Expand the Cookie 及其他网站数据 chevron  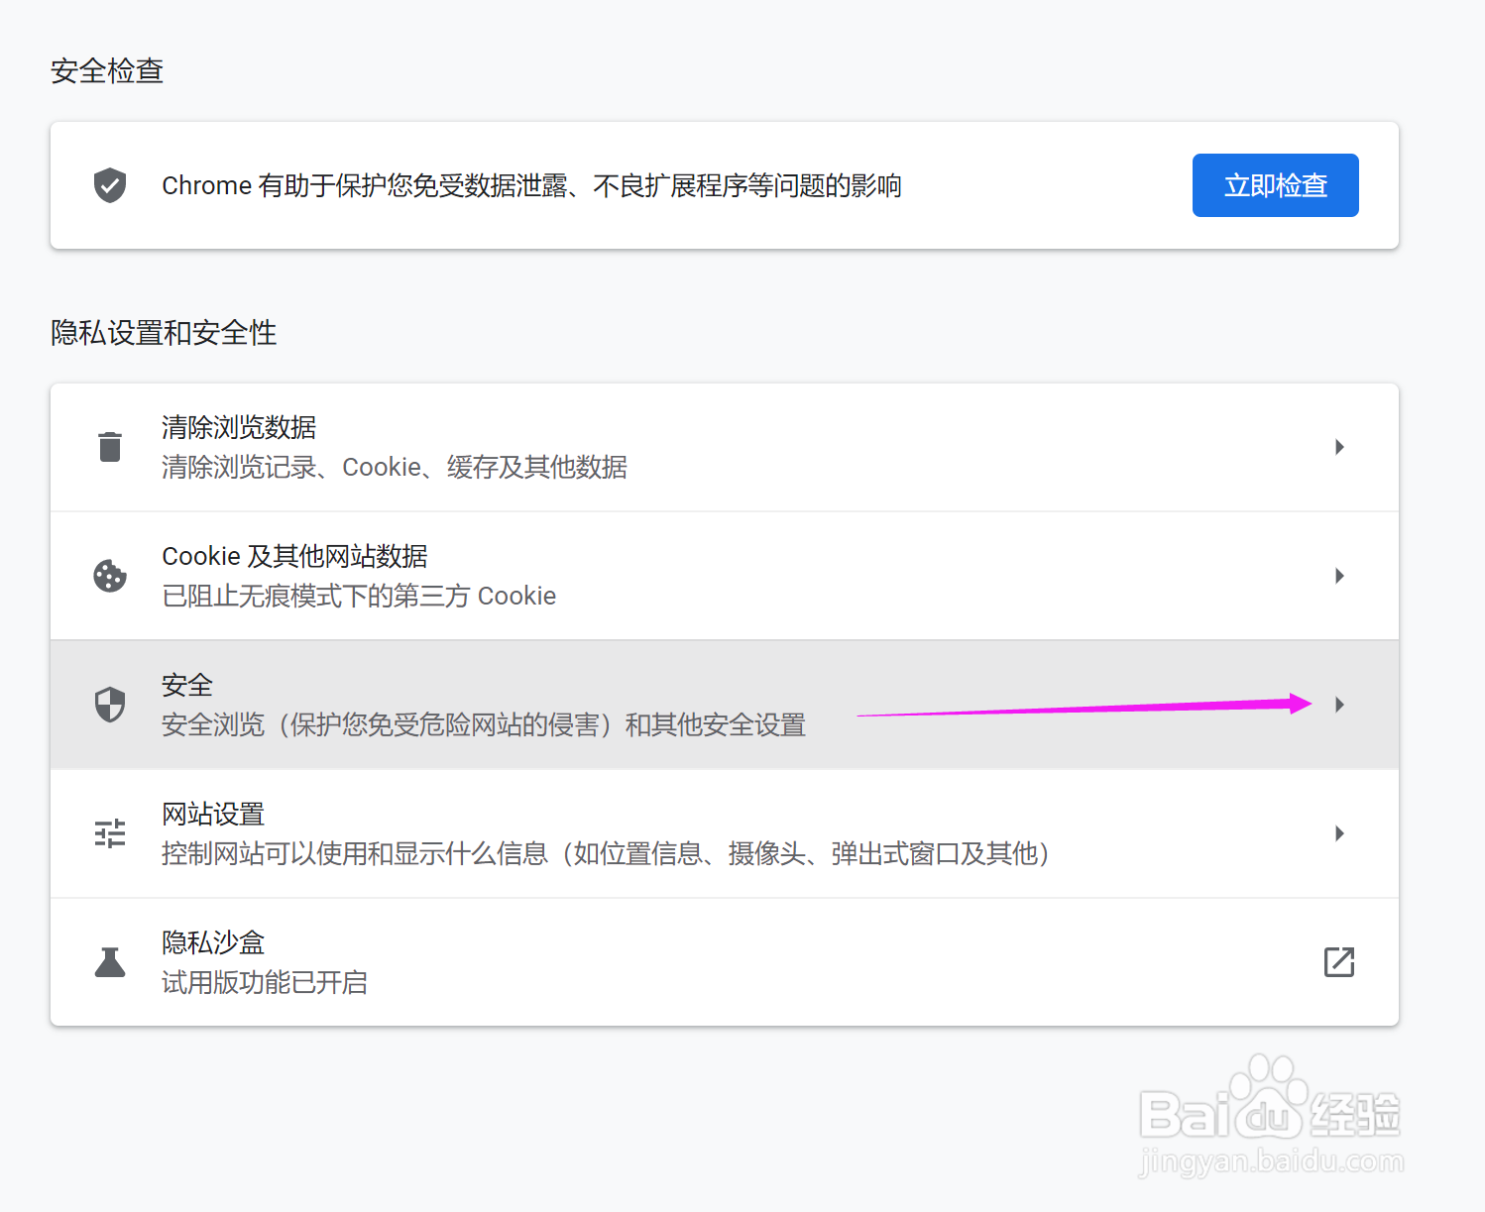point(1339,576)
